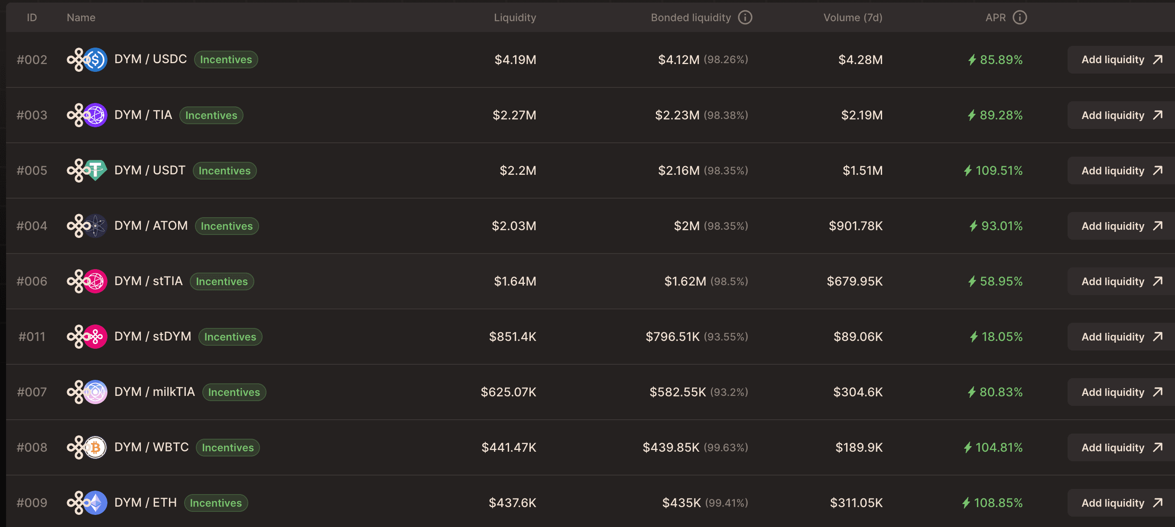Add liquidity to DYM / stTIA pool

(1121, 281)
